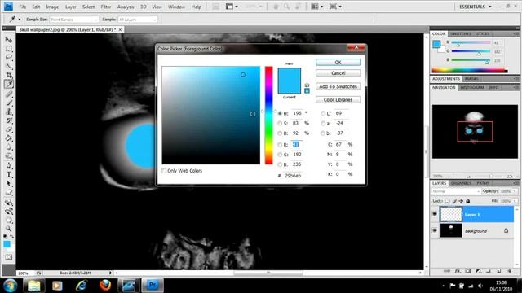Click Firefox in the Windows taskbar
The height and width of the screenshot is (293, 522).
click(x=105, y=286)
